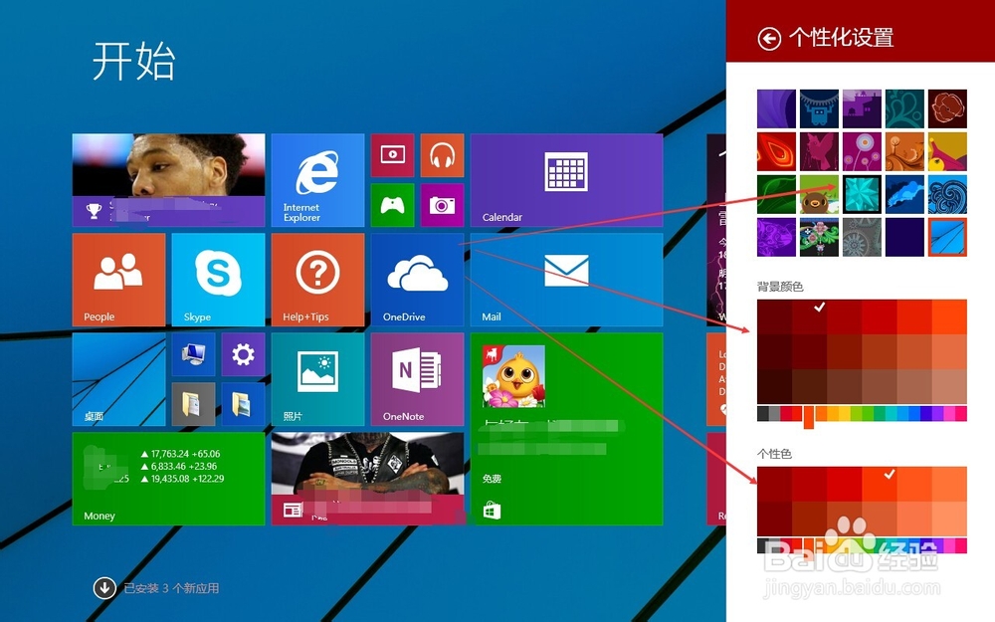Open the 照片 (Photos) tile
Screen dimensions: 995x622
click(x=317, y=378)
